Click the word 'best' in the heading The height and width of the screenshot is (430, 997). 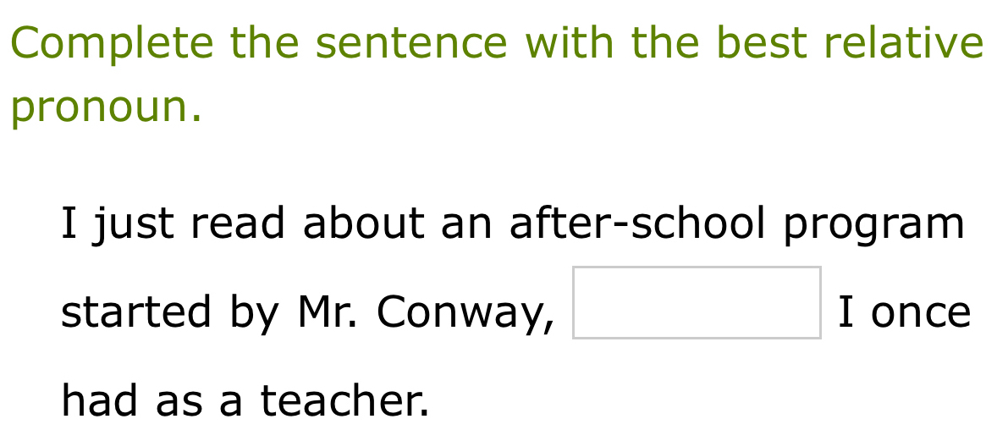click(x=758, y=44)
